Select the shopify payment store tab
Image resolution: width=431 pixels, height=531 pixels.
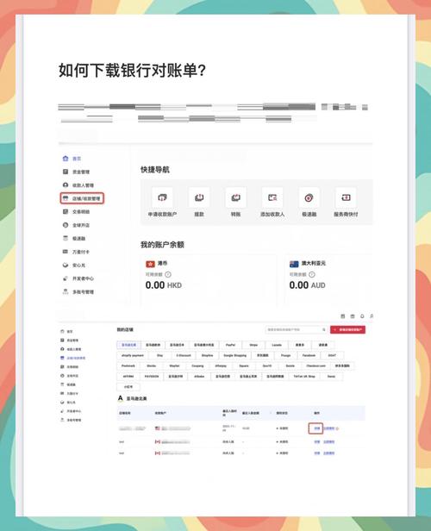coord(133,355)
